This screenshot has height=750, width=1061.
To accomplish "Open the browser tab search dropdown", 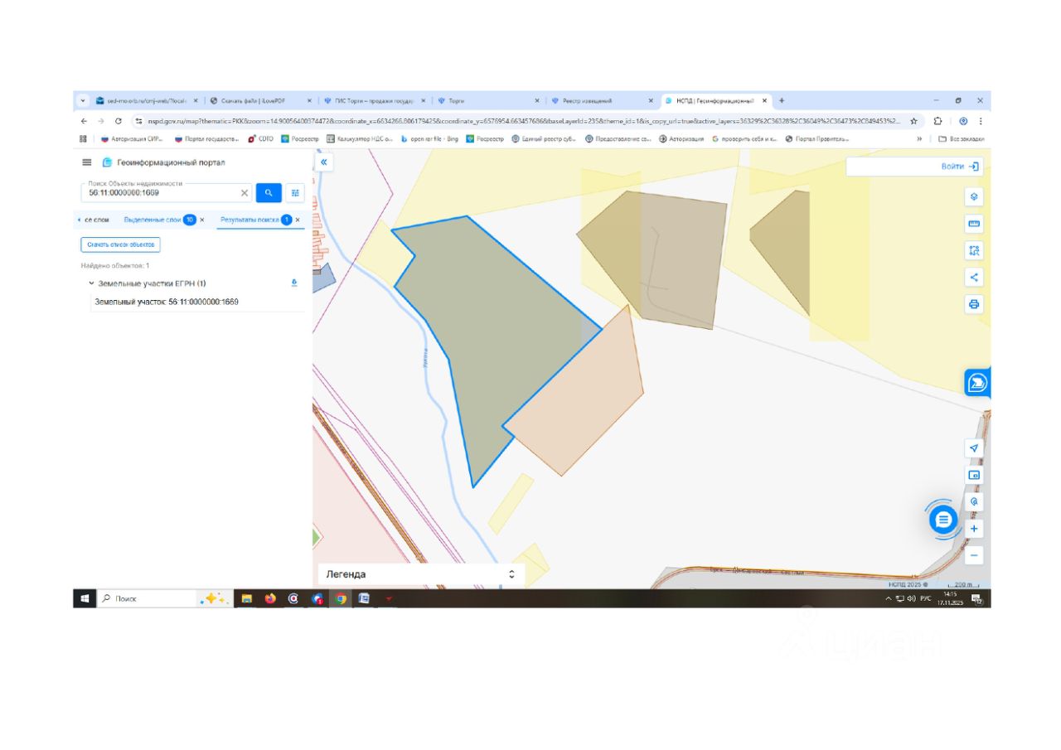I will click(83, 100).
